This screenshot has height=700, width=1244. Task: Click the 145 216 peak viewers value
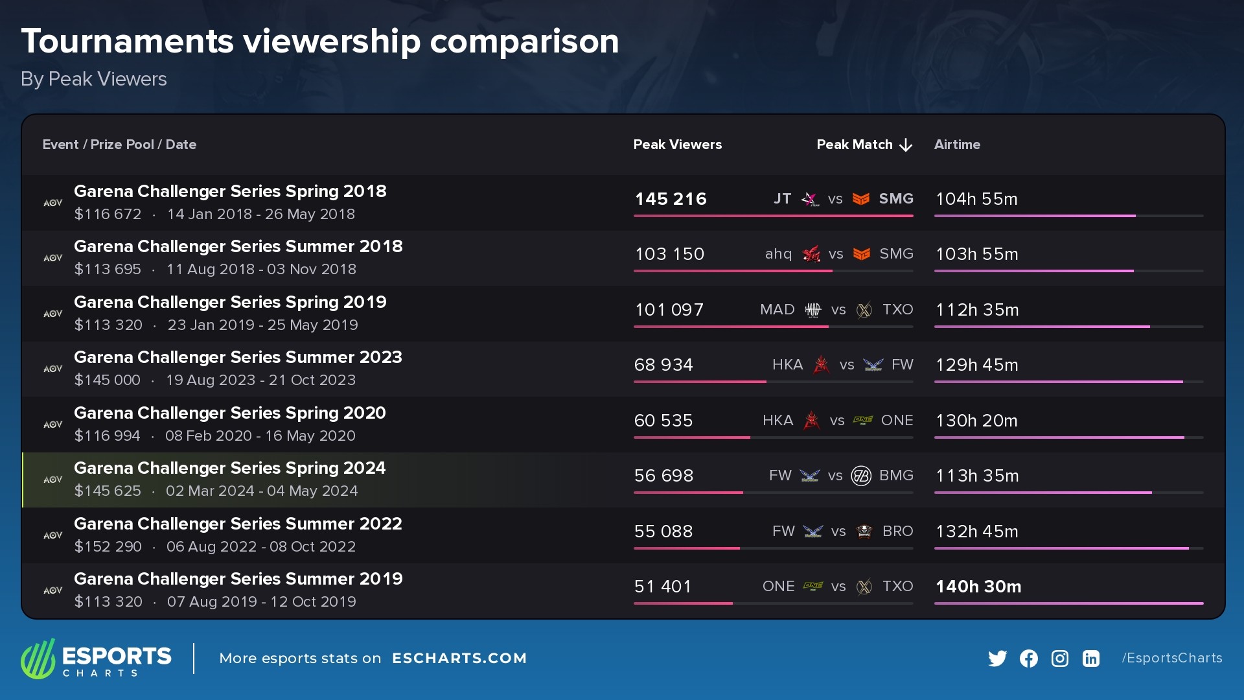click(x=671, y=199)
